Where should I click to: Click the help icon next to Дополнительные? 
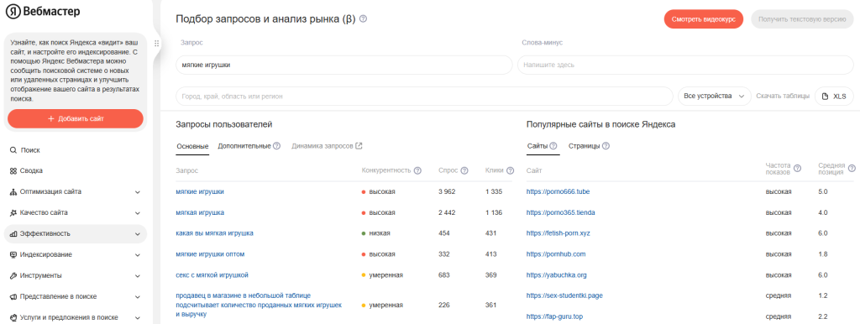click(x=277, y=146)
